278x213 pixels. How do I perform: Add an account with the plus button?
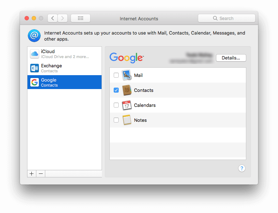[32, 174]
